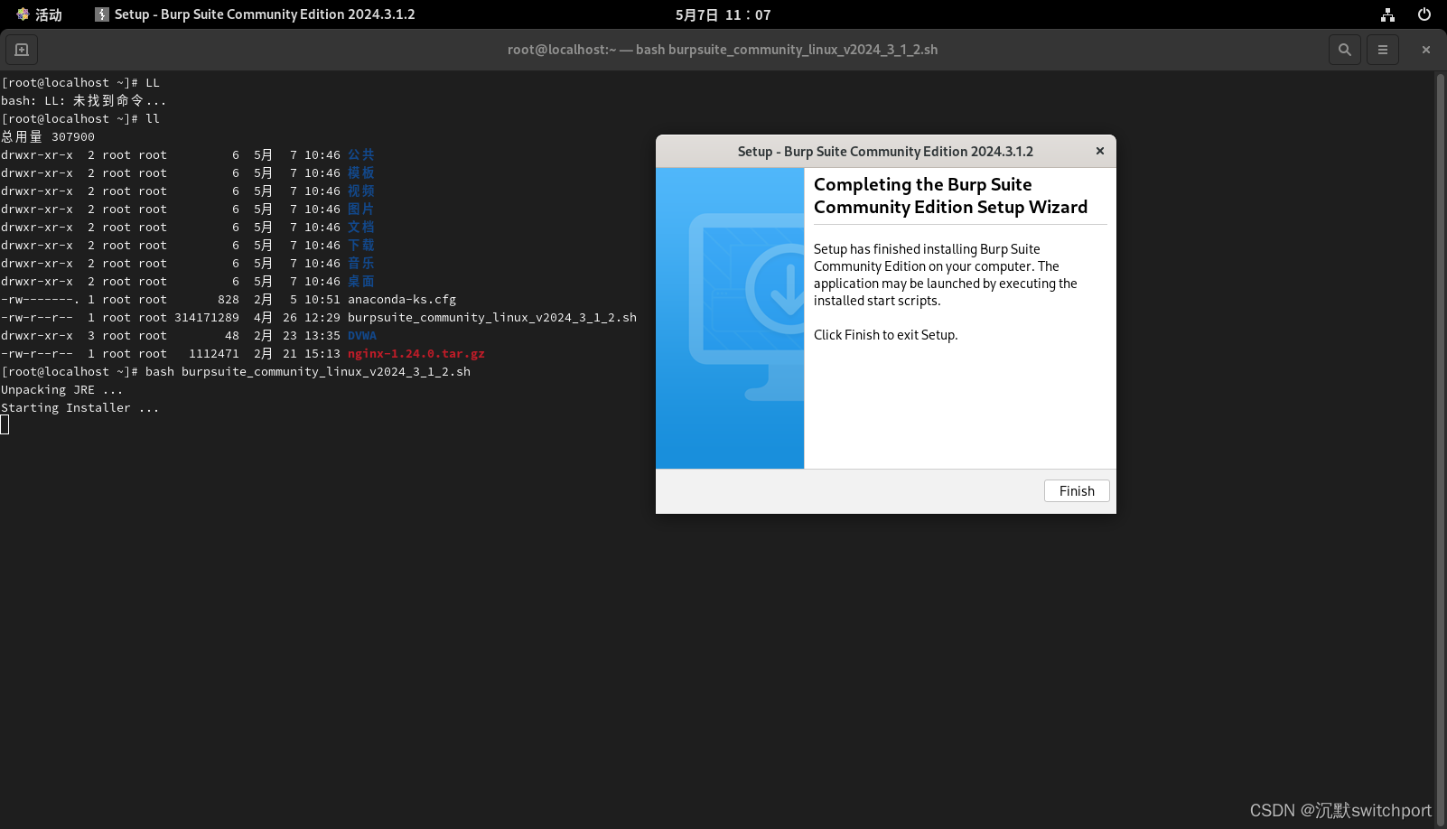Screen dimensions: 1447x829
Task: Open a new terminal tab with the plus icon
Action: [22, 50]
